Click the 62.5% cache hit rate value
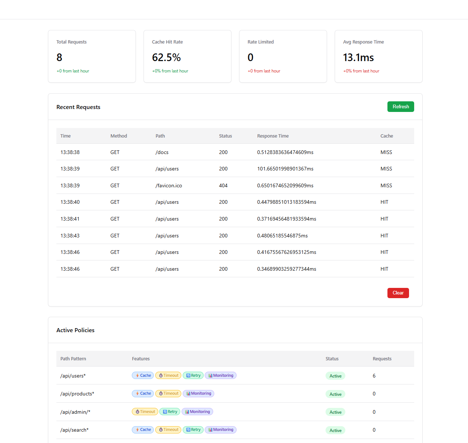This screenshot has width=468, height=443. coord(166,57)
